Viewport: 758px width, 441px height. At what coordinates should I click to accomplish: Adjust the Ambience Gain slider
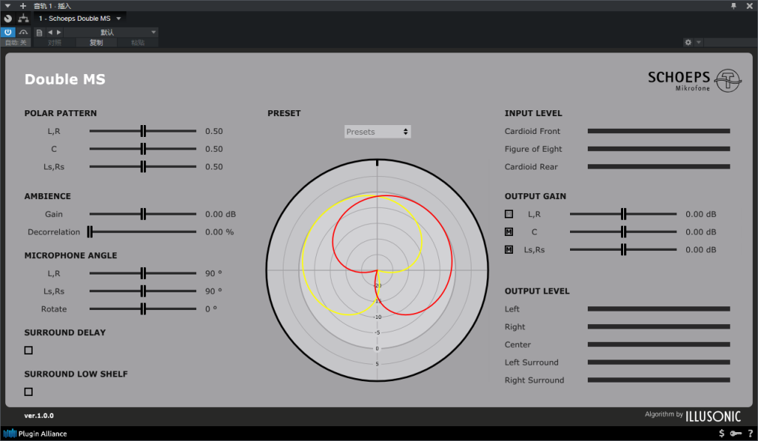tap(143, 214)
